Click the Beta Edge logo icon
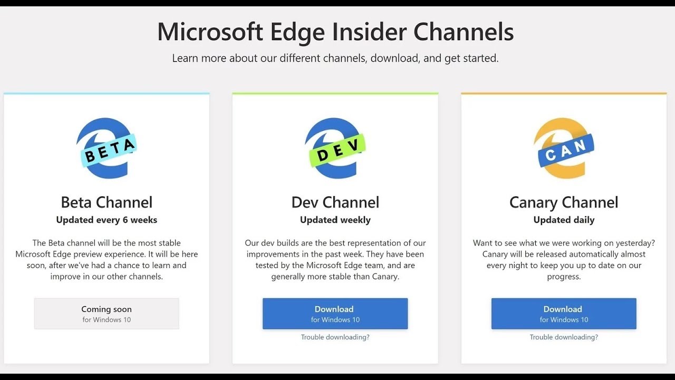Viewport: 675px width, 380px height. coord(106,148)
